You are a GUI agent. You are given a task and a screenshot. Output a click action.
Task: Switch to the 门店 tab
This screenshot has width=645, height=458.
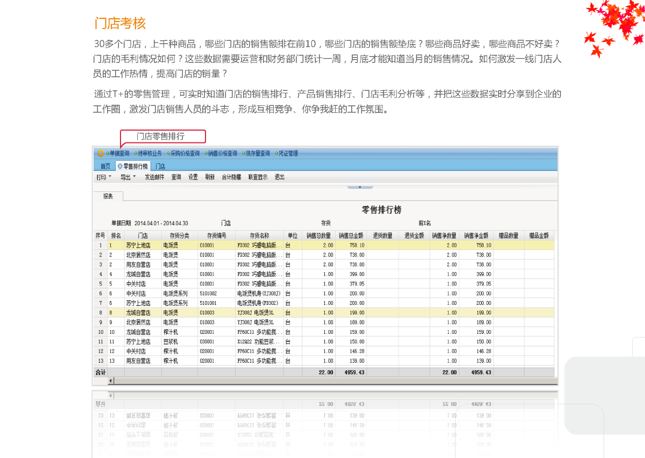click(160, 167)
